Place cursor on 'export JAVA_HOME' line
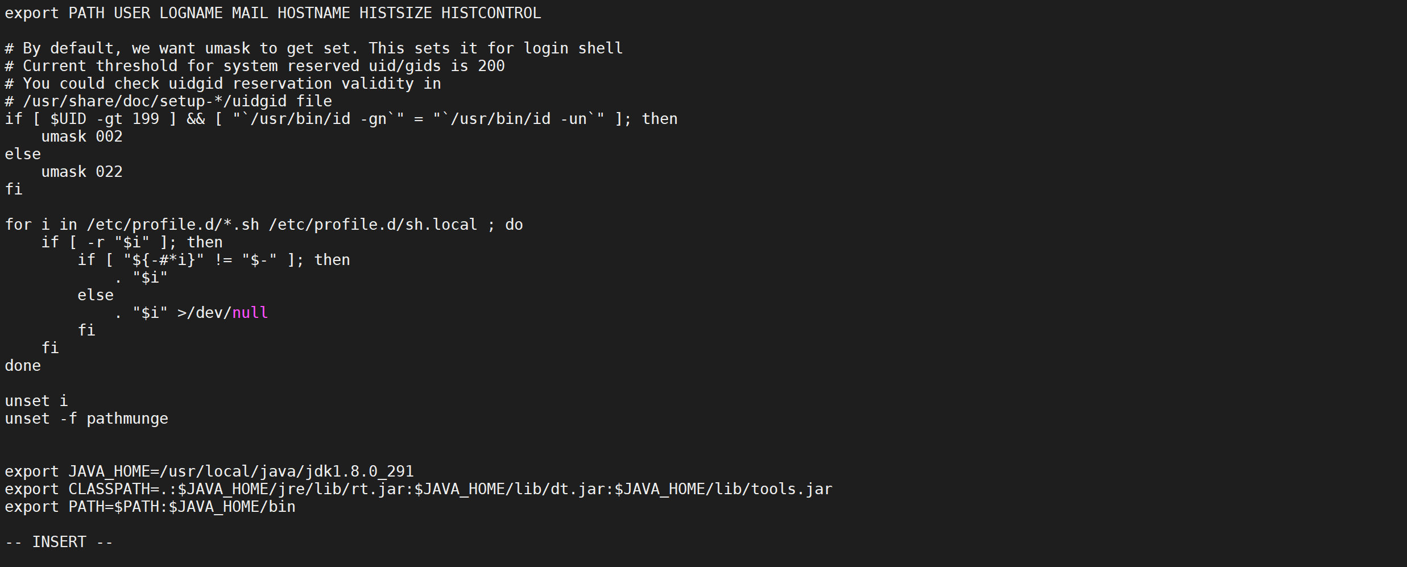Image resolution: width=1407 pixels, height=567 pixels. click(209, 471)
